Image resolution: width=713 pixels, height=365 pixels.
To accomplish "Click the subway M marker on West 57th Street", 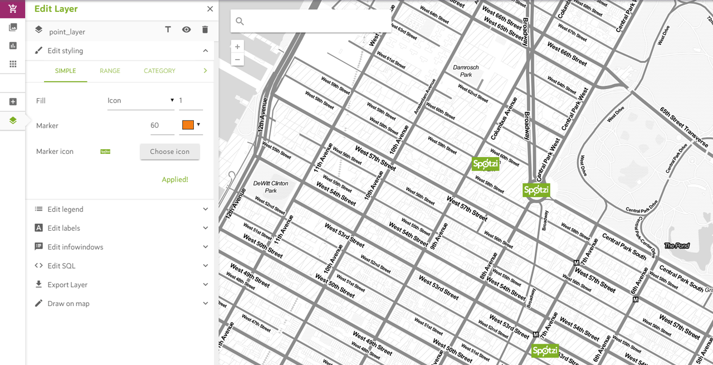I will point(577,262).
